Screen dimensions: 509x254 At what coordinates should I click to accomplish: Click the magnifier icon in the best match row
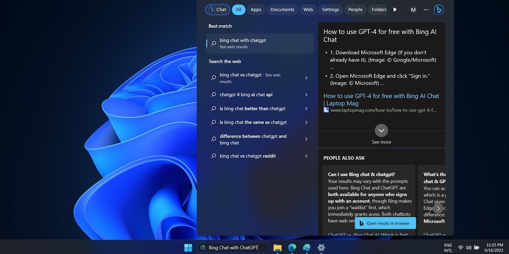[x=213, y=43]
